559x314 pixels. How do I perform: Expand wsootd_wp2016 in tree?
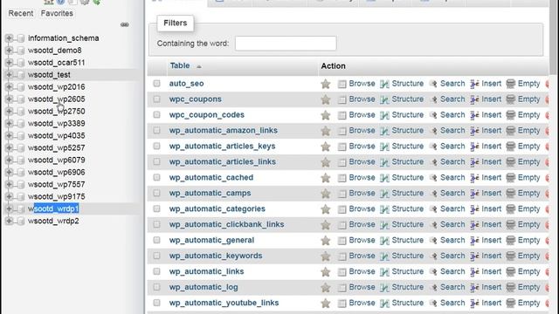click(x=9, y=87)
